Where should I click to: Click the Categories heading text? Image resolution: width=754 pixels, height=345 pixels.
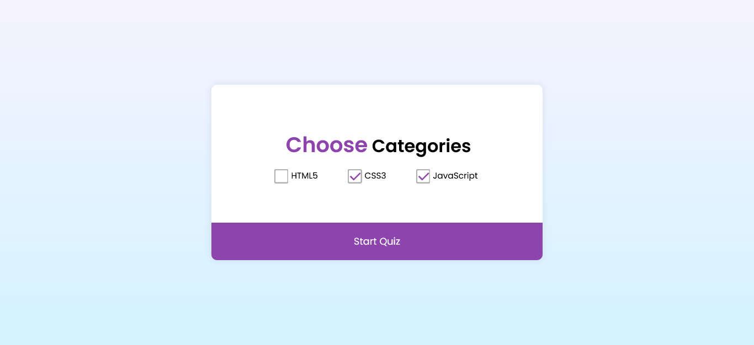click(421, 146)
